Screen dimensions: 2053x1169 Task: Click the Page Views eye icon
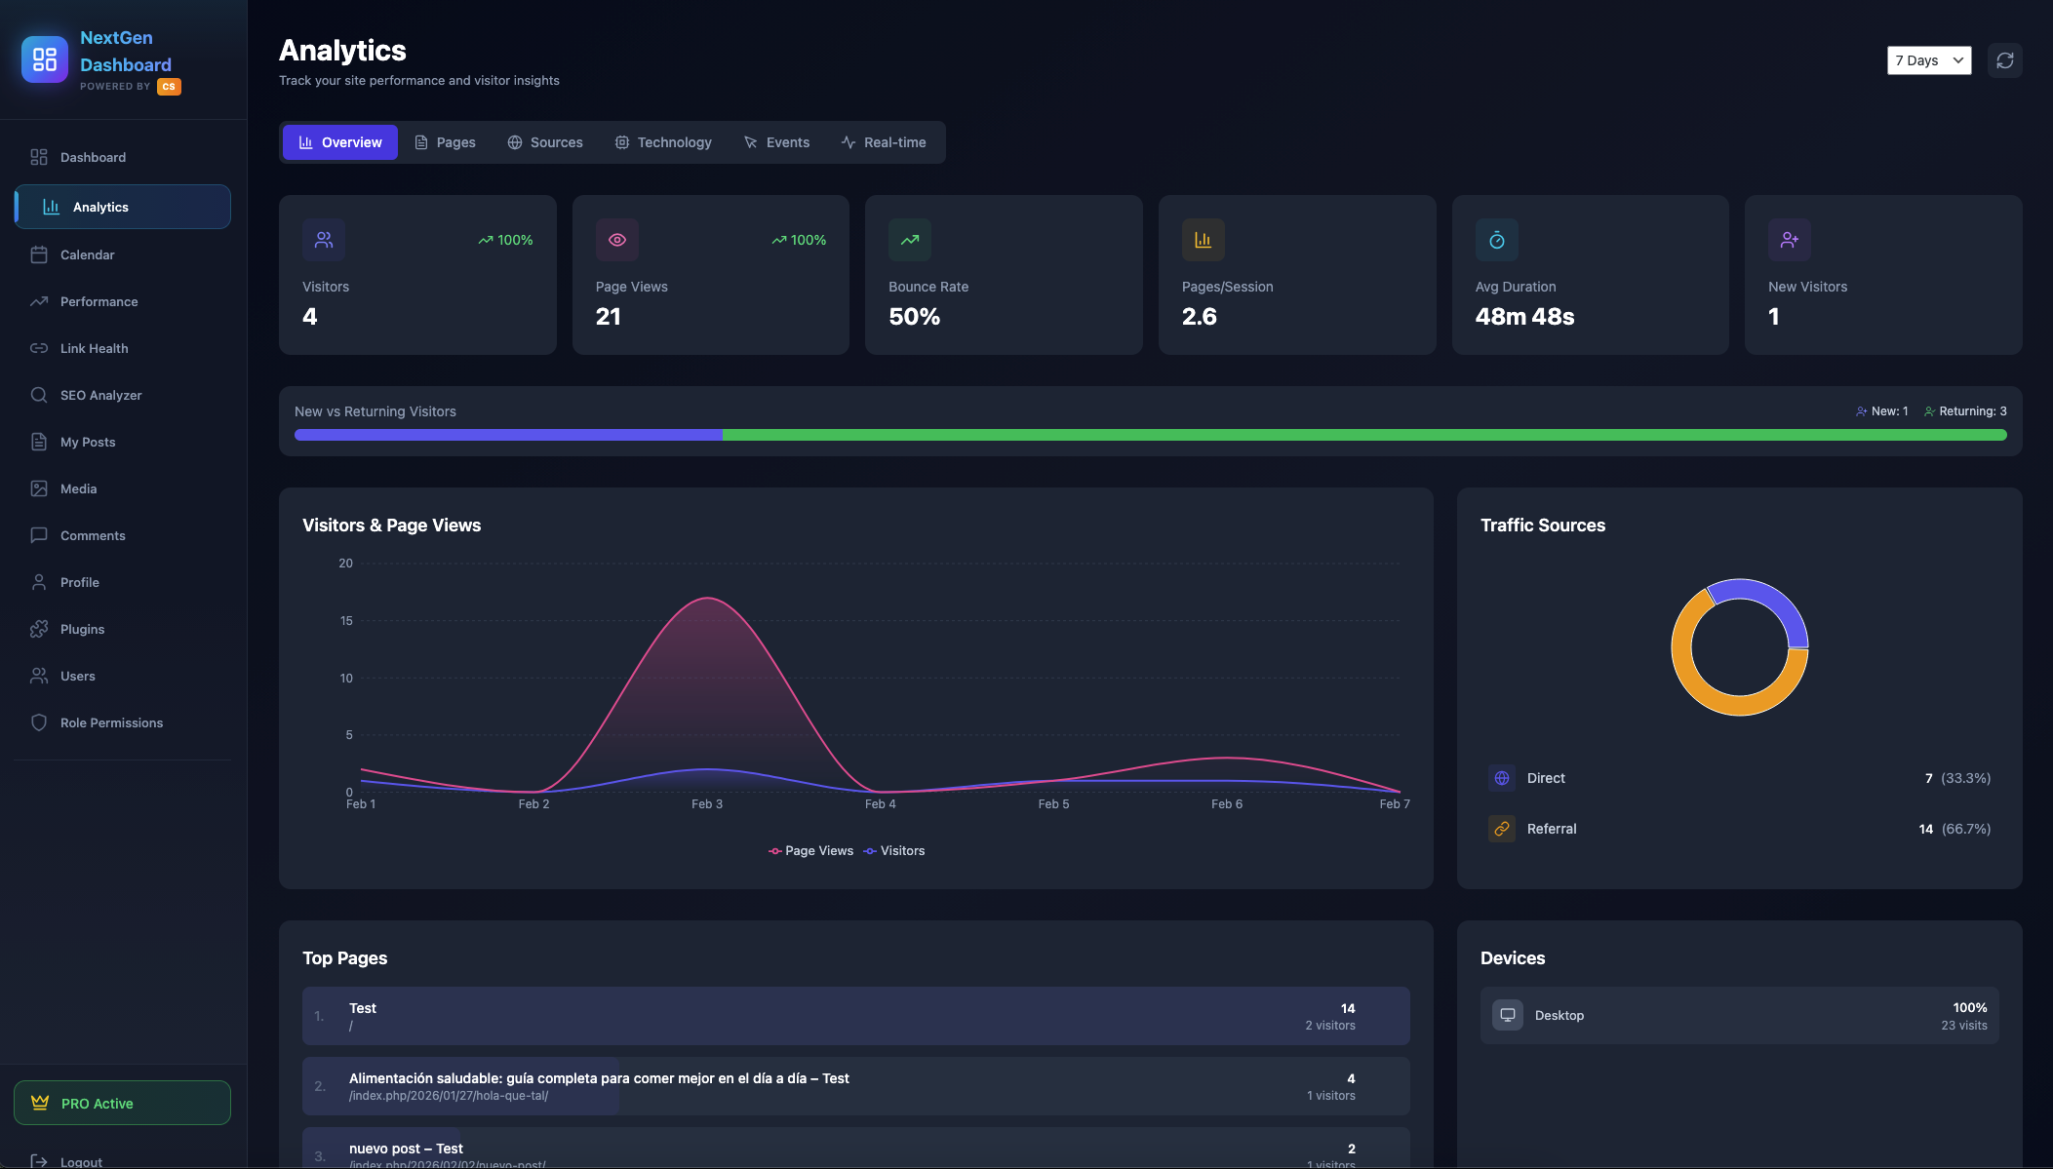(617, 240)
